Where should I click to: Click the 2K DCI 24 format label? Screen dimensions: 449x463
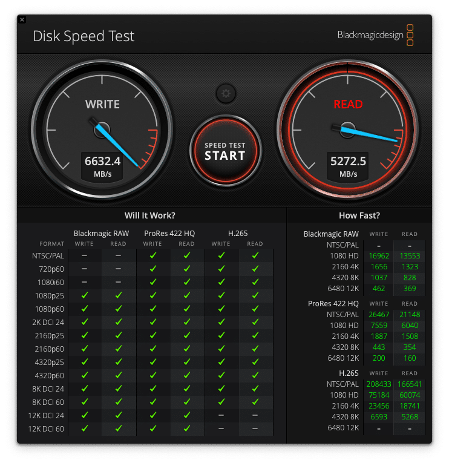point(48,322)
